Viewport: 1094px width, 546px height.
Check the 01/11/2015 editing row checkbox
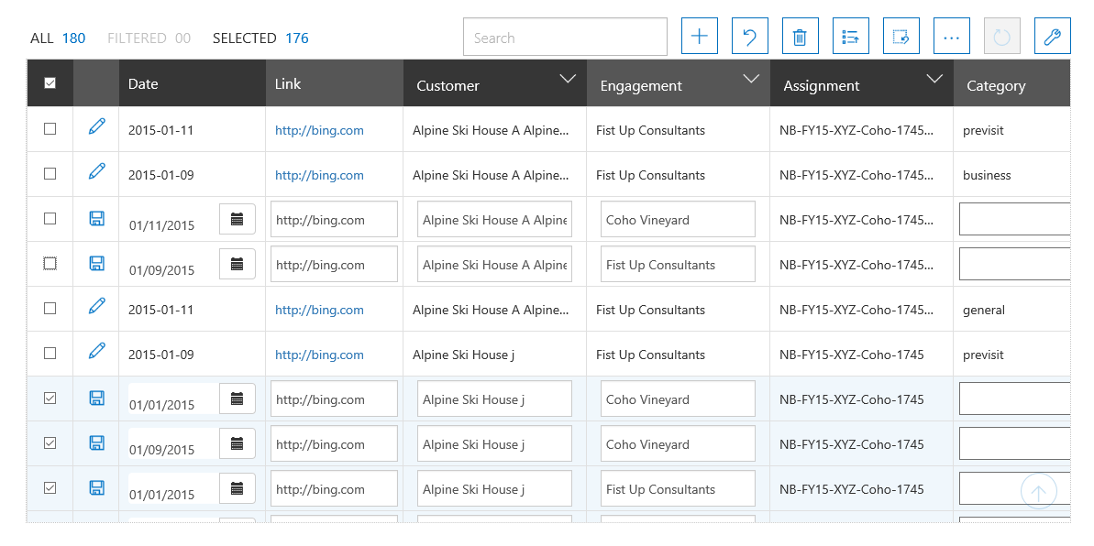tap(50, 218)
